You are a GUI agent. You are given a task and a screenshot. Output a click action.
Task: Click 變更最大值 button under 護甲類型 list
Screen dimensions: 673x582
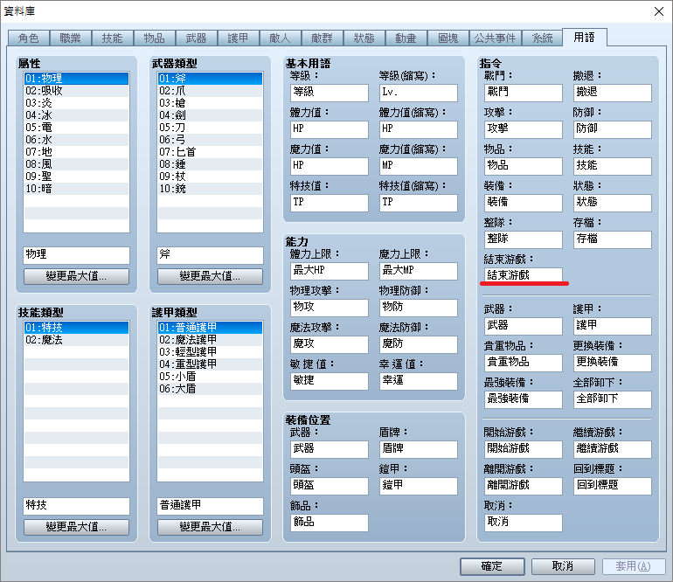pos(211,527)
